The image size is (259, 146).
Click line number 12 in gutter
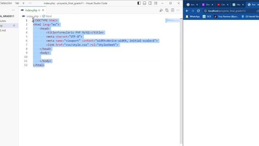pyautogui.click(x=25, y=65)
